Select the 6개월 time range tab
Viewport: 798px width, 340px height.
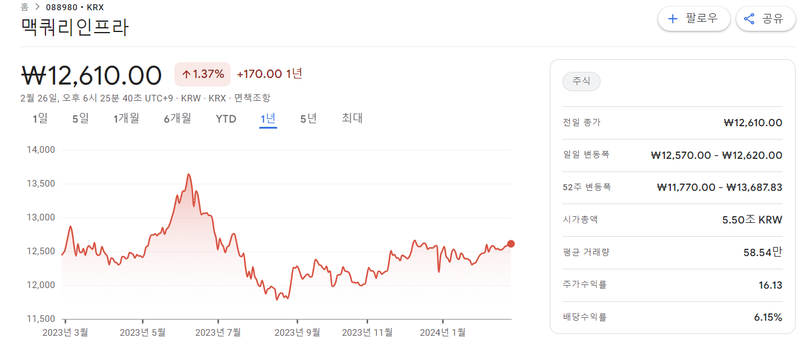point(177,118)
